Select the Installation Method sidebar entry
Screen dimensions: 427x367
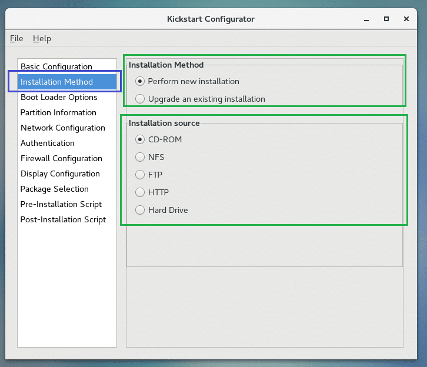pos(56,82)
